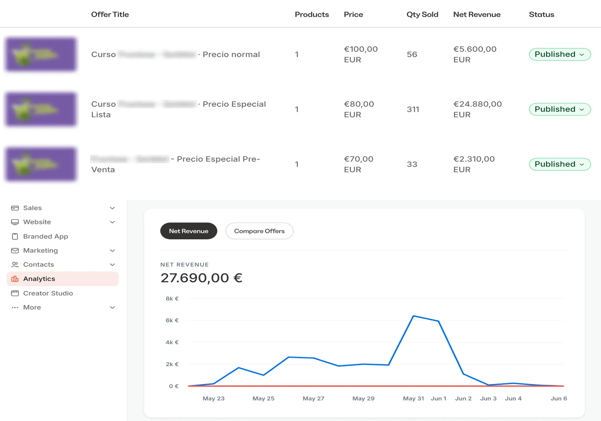Open the Analytics section
This screenshot has width=601, height=421.
[x=39, y=279]
